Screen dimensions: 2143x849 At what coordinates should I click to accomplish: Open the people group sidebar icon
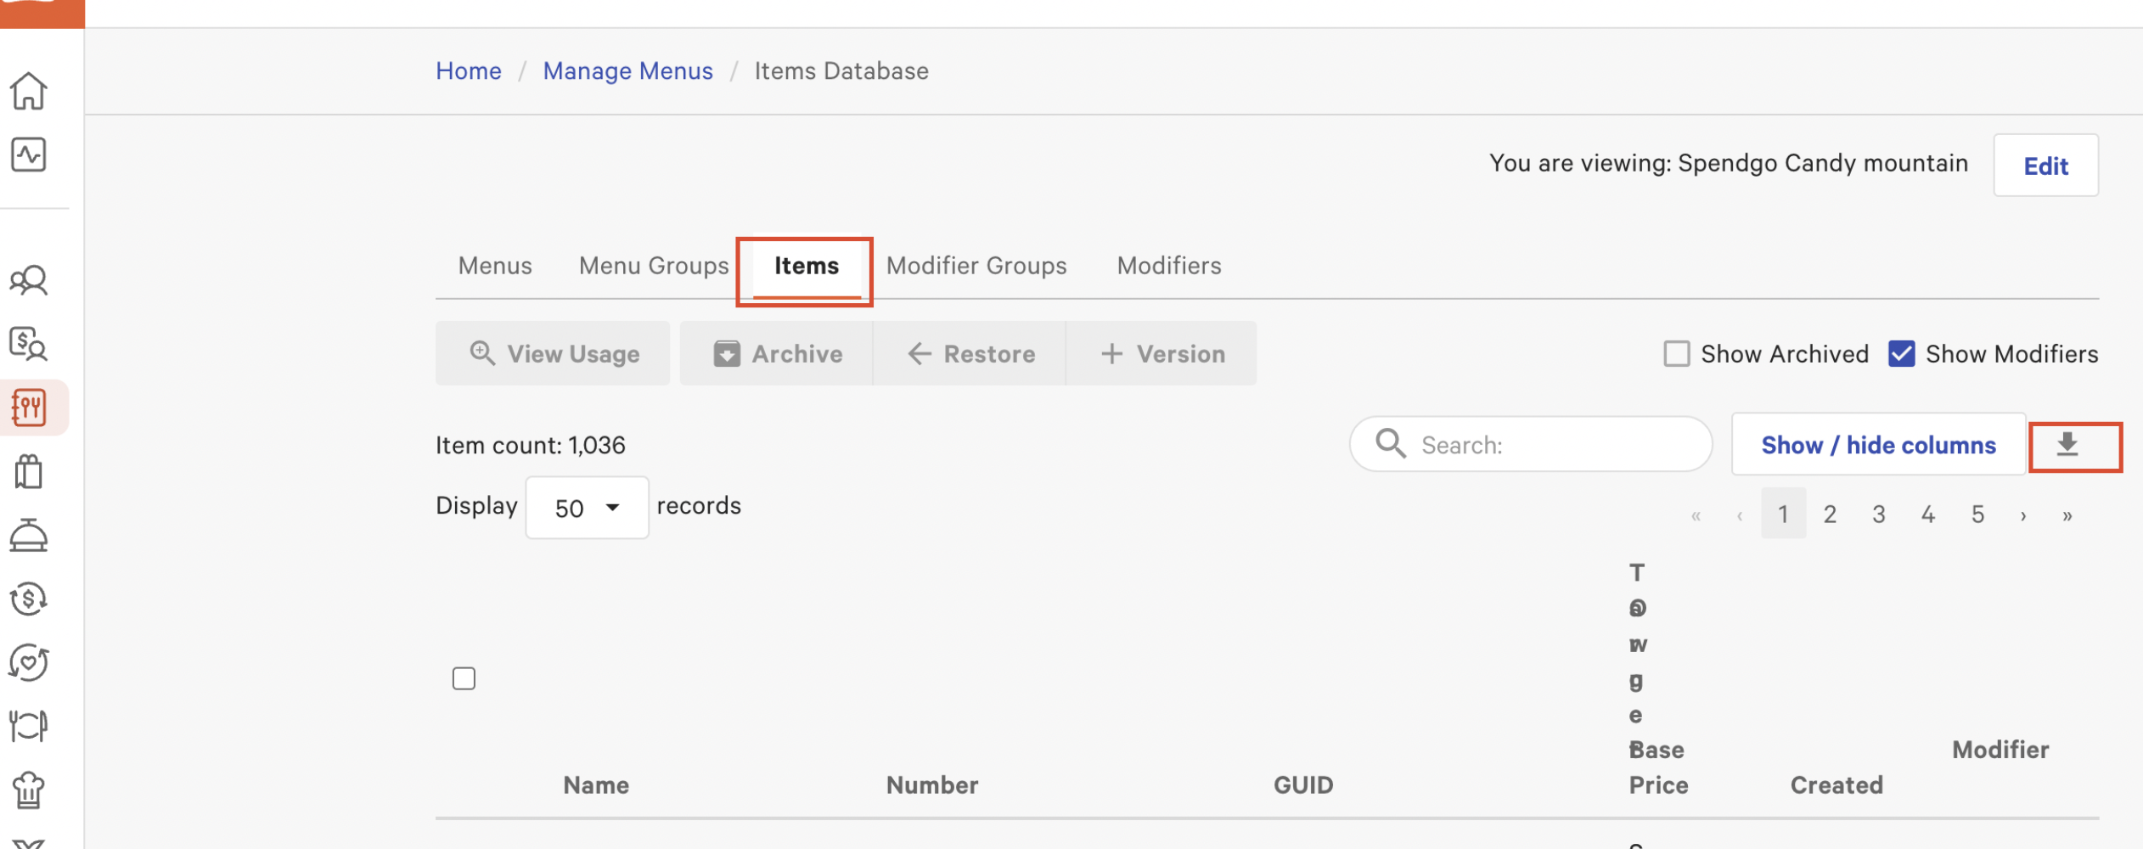tap(29, 280)
